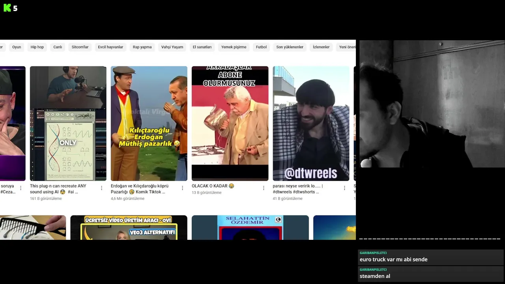Image resolution: width=505 pixels, height=284 pixels.
Task: Open the Kılıçtaroğlu Erdoğan pazarlık short thumbnail
Action: (149, 123)
